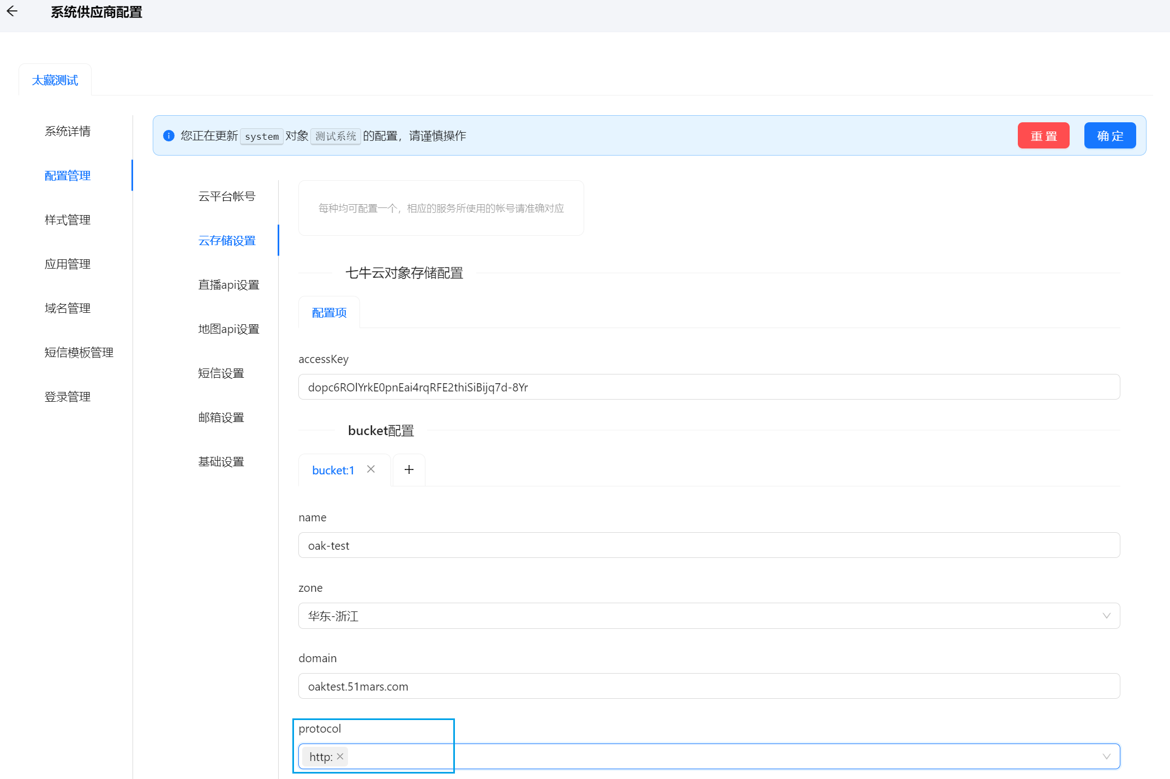Screen dimensions: 1170x779
Task: Click the back arrow icon
Action: [12, 11]
